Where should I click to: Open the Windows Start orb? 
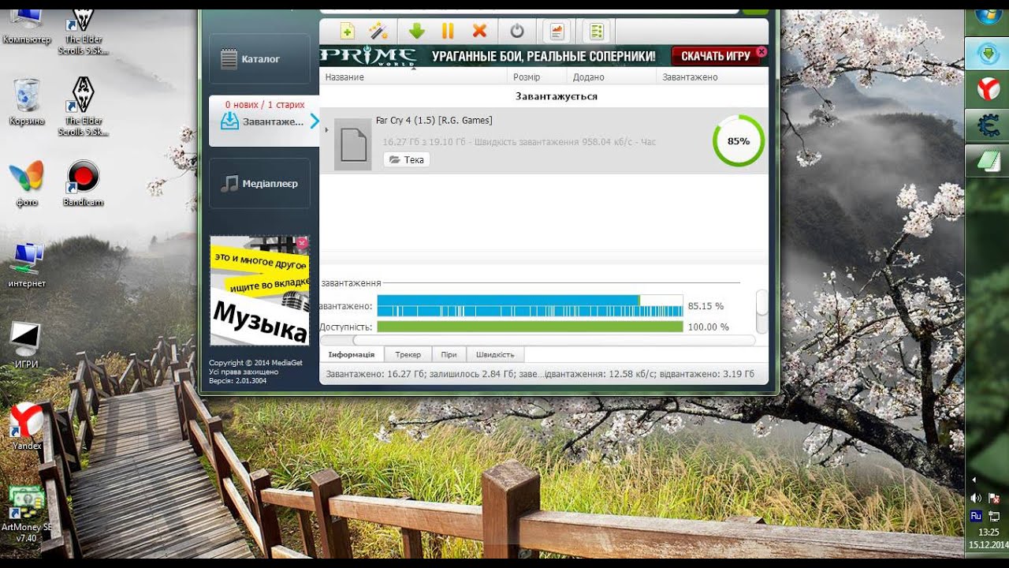coord(989,16)
